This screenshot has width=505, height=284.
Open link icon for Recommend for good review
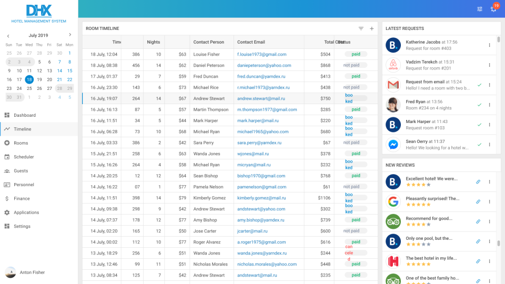point(478,221)
